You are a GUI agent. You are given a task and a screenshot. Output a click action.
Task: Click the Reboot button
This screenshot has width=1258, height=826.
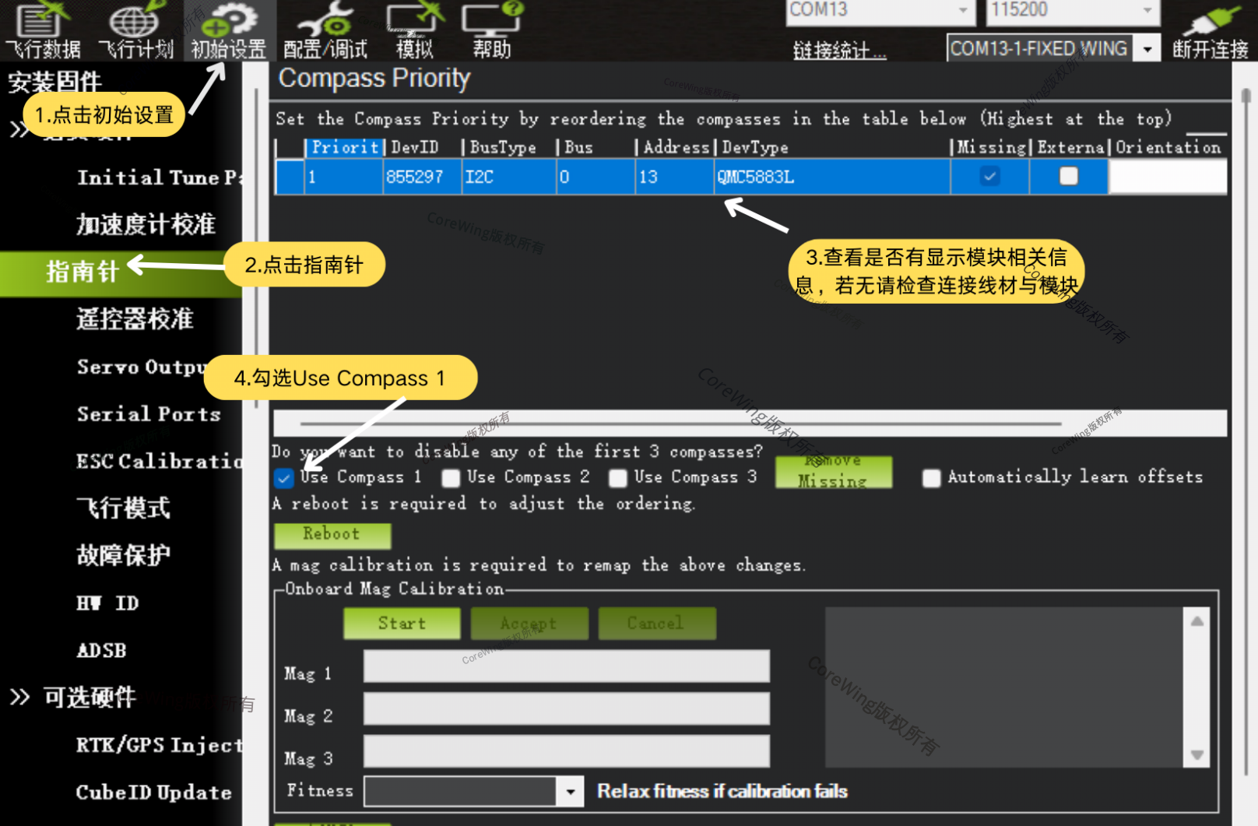click(x=332, y=535)
